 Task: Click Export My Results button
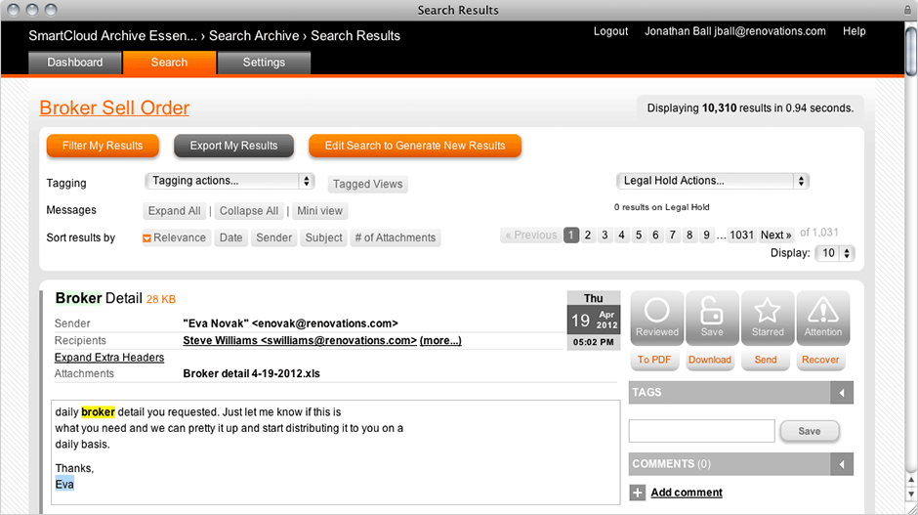click(233, 146)
